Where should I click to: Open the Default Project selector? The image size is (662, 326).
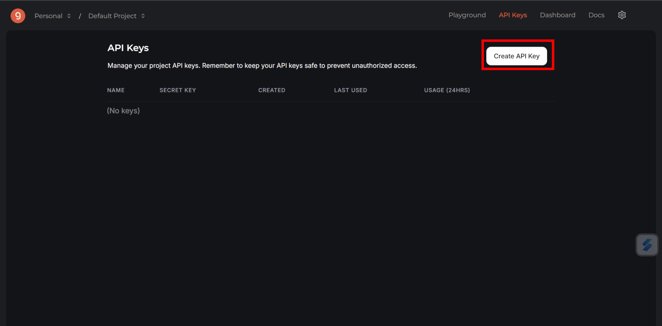(117, 16)
